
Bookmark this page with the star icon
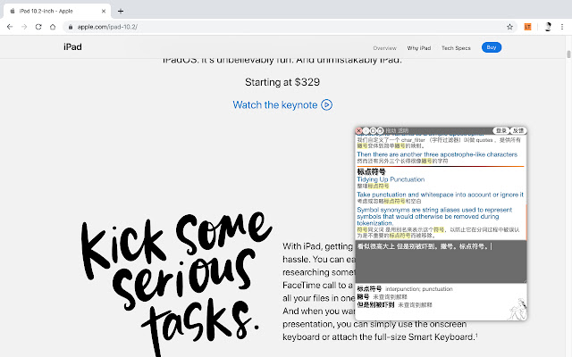509,27
